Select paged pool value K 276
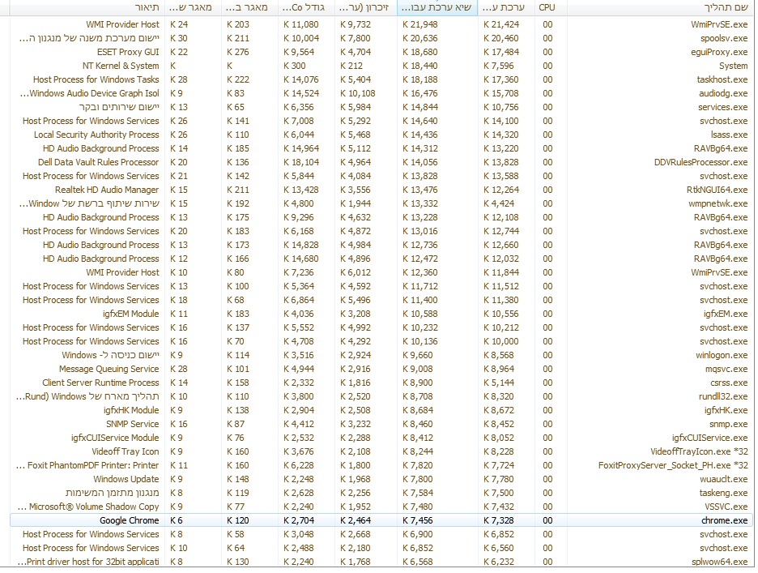 click(238, 52)
